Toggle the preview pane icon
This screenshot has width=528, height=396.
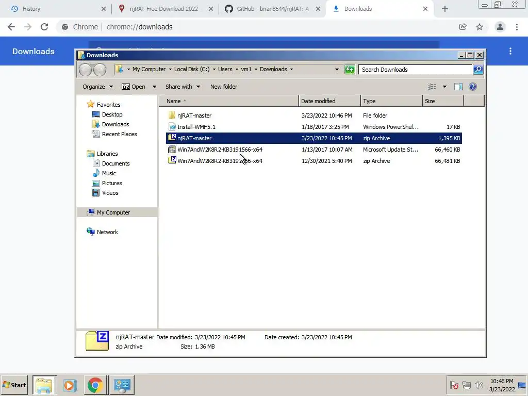click(458, 87)
